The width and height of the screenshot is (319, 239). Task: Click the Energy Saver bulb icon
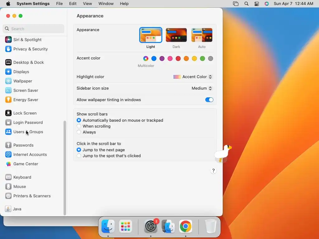(x=8, y=100)
